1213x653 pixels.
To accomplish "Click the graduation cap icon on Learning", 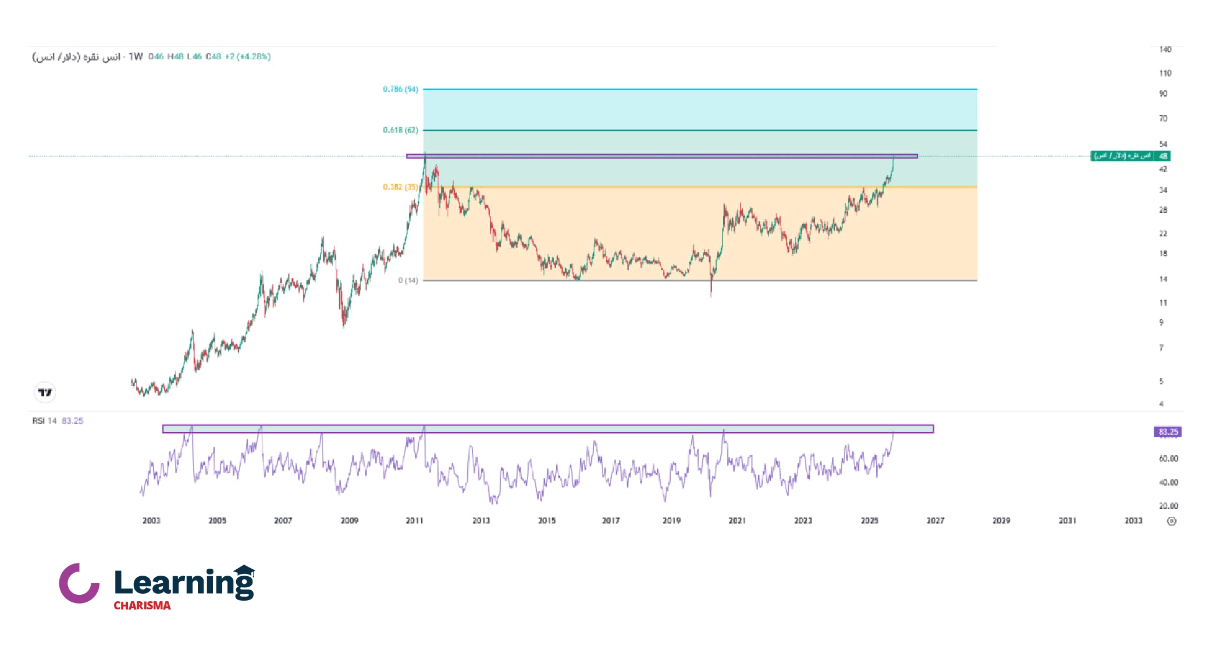I will (x=245, y=570).
